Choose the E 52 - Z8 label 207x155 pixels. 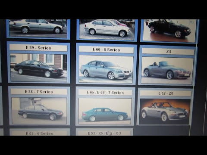pyautogui.click(x=166, y=93)
